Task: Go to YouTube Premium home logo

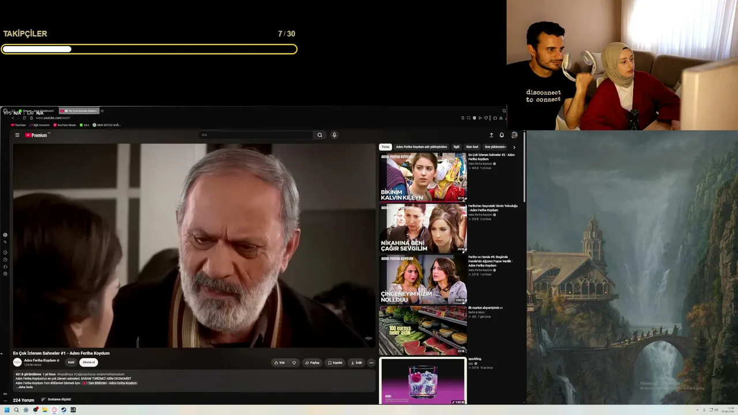Action: tap(36, 135)
